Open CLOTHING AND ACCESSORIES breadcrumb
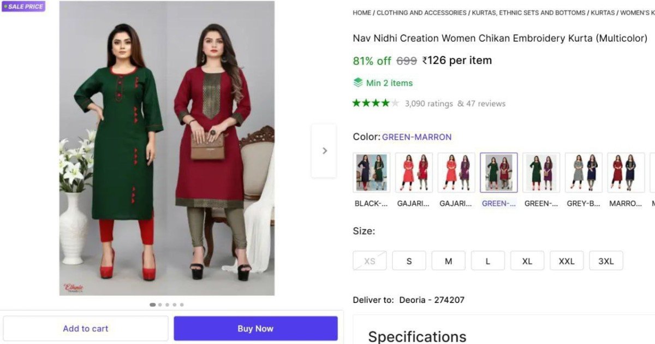Viewport: 655px width, 344px height. [421, 13]
